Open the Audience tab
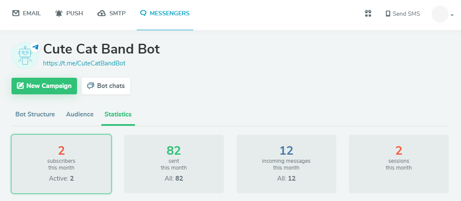The width and height of the screenshot is (461, 201). (x=80, y=114)
